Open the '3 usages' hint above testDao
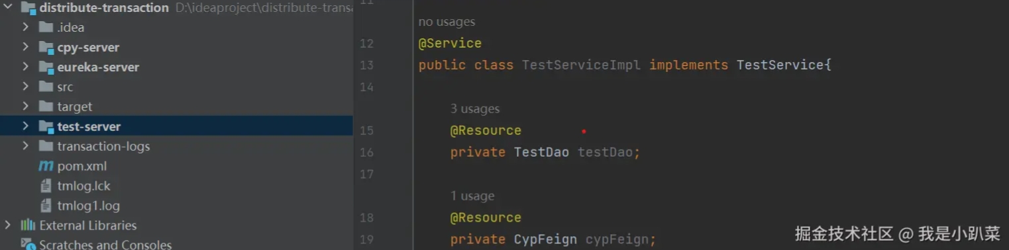This screenshot has height=250, width=1009. 475,108
